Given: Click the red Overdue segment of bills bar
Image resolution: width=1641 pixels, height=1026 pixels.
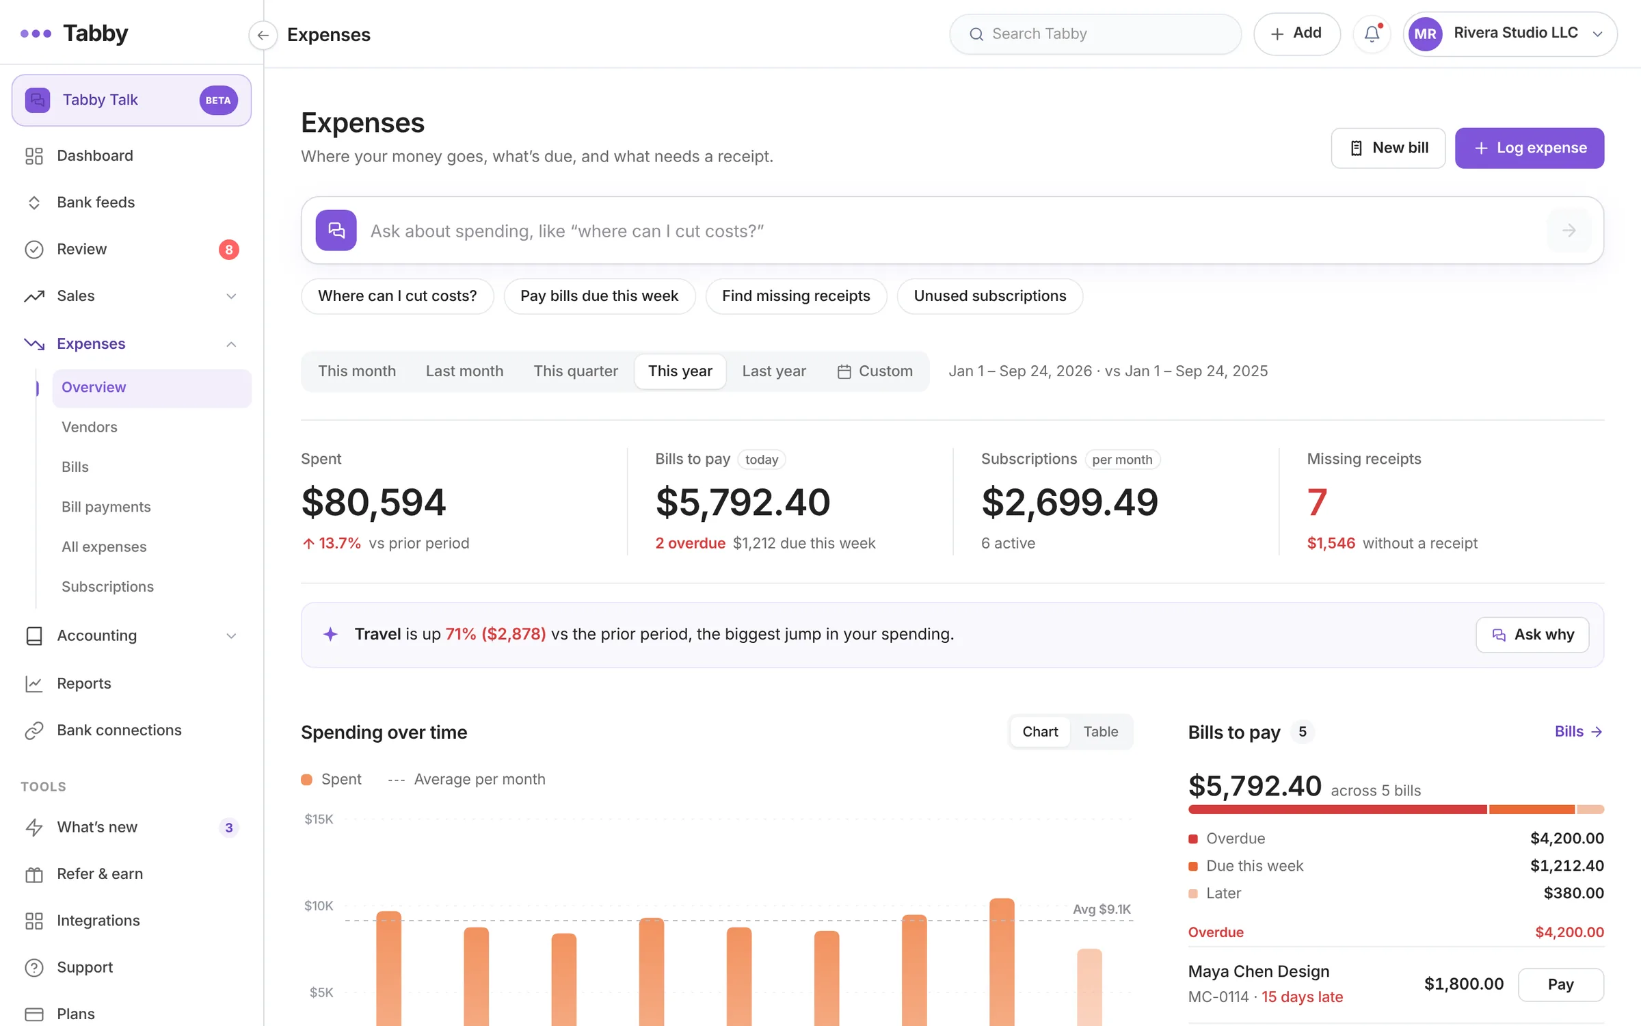Looking at the screenshot, I should point(1337,810).
